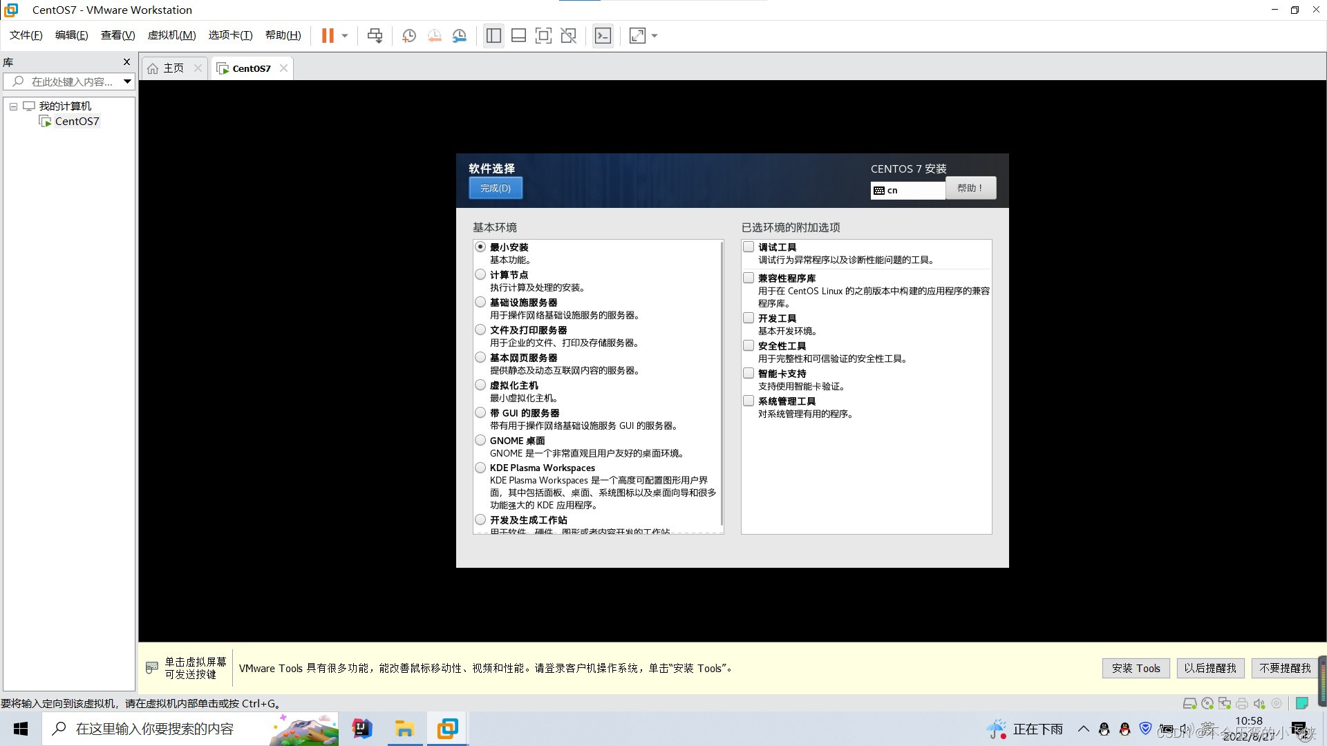
Task: Enable the 系统管理工具 checkbox
Action: click(749, 401)
